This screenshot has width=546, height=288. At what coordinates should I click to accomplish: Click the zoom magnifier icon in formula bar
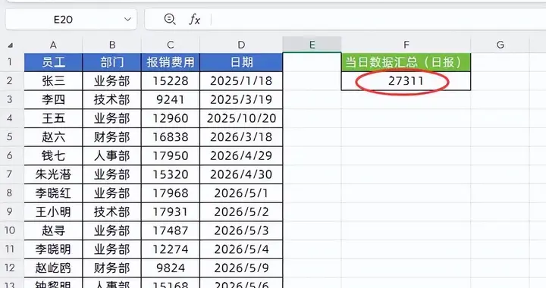170,19
